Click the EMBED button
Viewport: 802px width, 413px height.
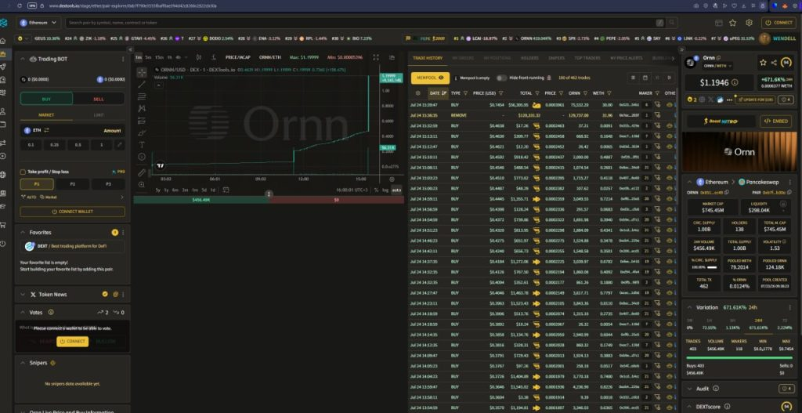(x=775, y=121)
